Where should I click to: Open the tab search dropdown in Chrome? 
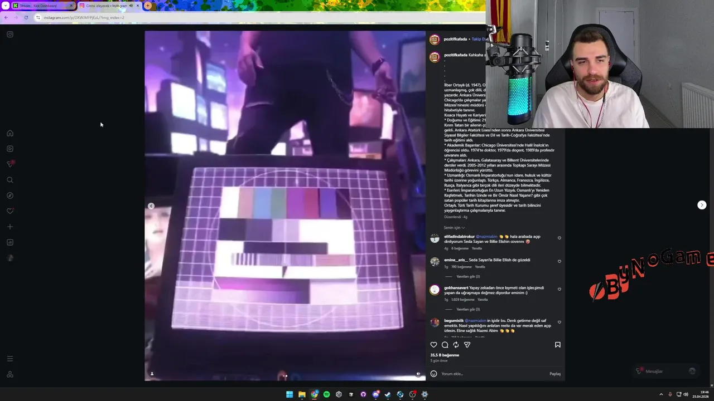point(4,6)
